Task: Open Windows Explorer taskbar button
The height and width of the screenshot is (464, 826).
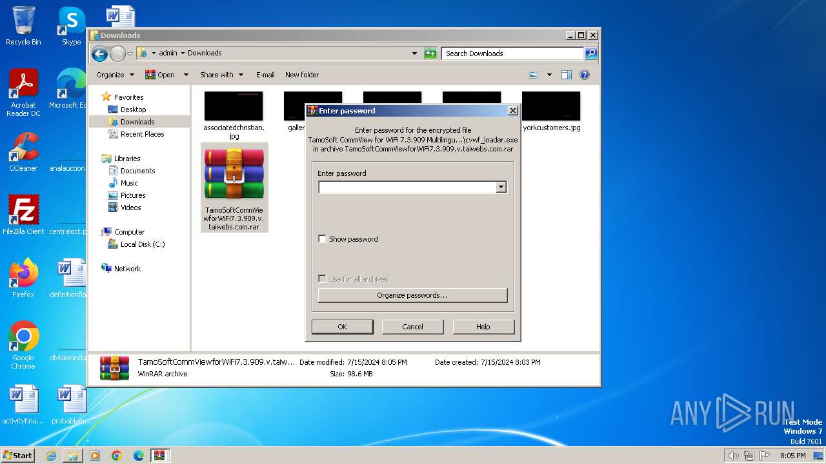Action: [73, 456]
